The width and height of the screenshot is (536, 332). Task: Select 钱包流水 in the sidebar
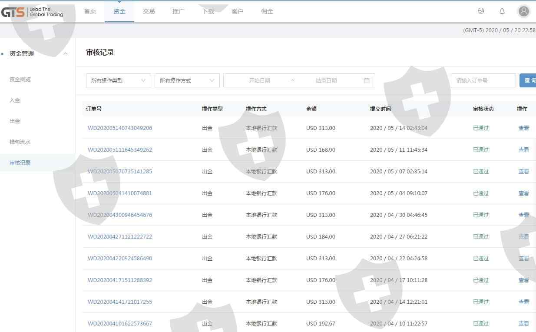pyautogui.click(x=20, y=142)
